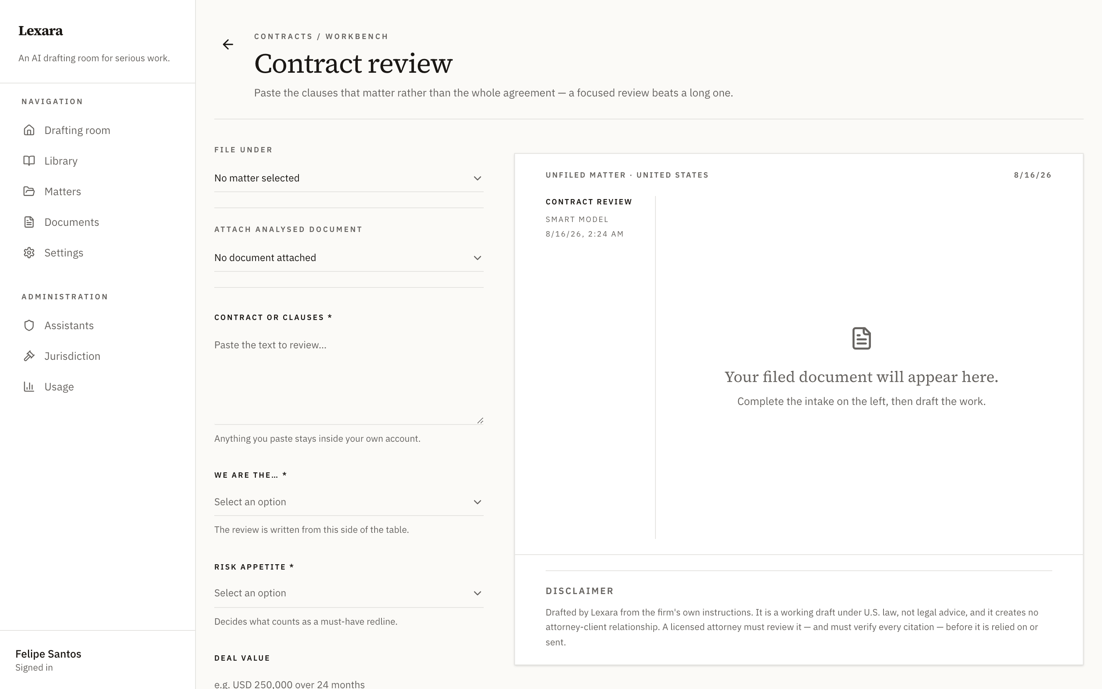This screenshot has width=1102, height=689.
Task: Open the Risk Appetite dropdown
Action: (349, 593)
